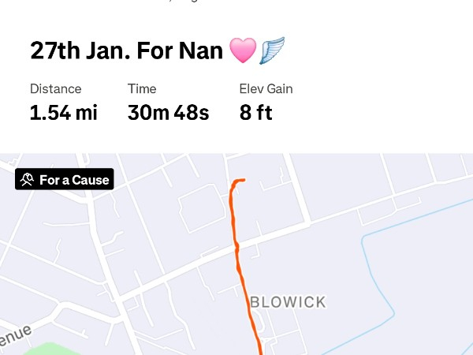Select the Distance label

[x=55, y=89]
